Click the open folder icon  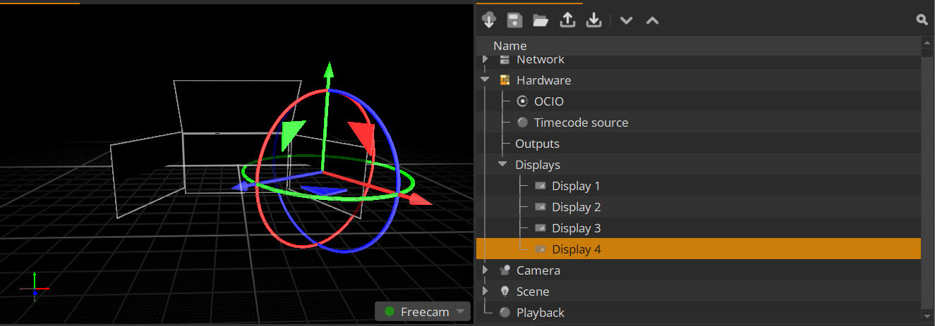[541, 20]
